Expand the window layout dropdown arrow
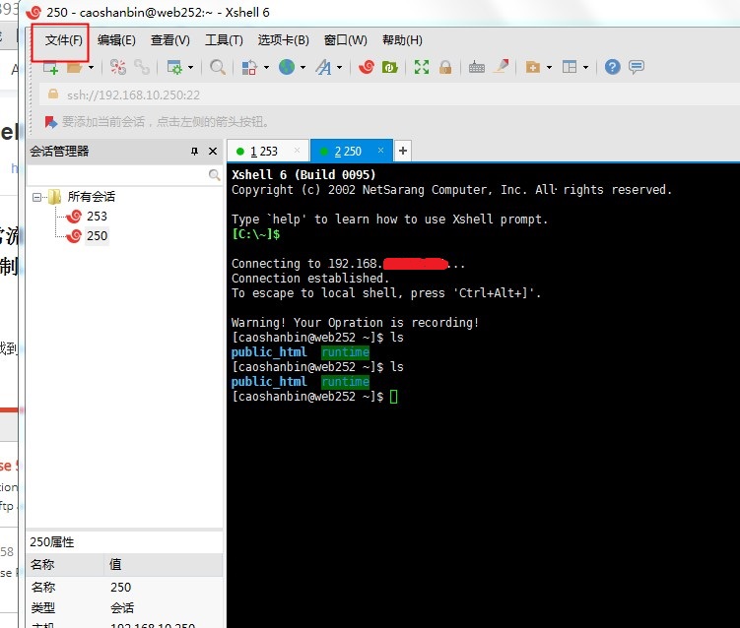The image size is (740, 628). [x=585, y=67]
